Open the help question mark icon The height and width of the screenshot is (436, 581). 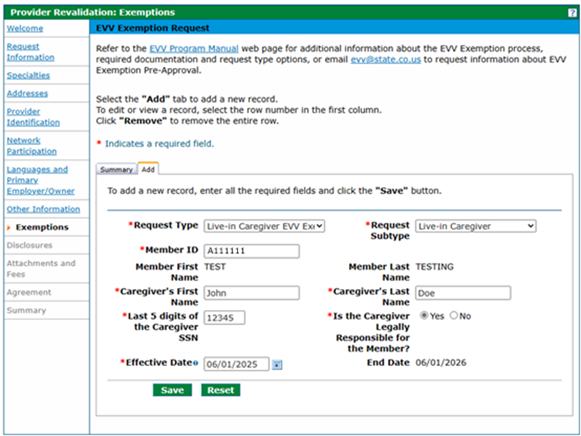pos(572,13)
